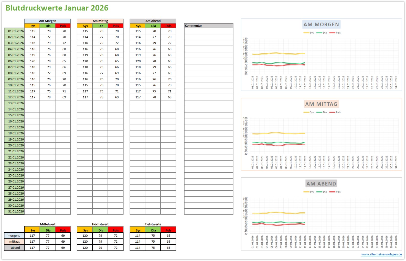The width and height of the screenshot is (406, 261).
Task: Select the Am Mittag table header
Action: coord(100,21)
